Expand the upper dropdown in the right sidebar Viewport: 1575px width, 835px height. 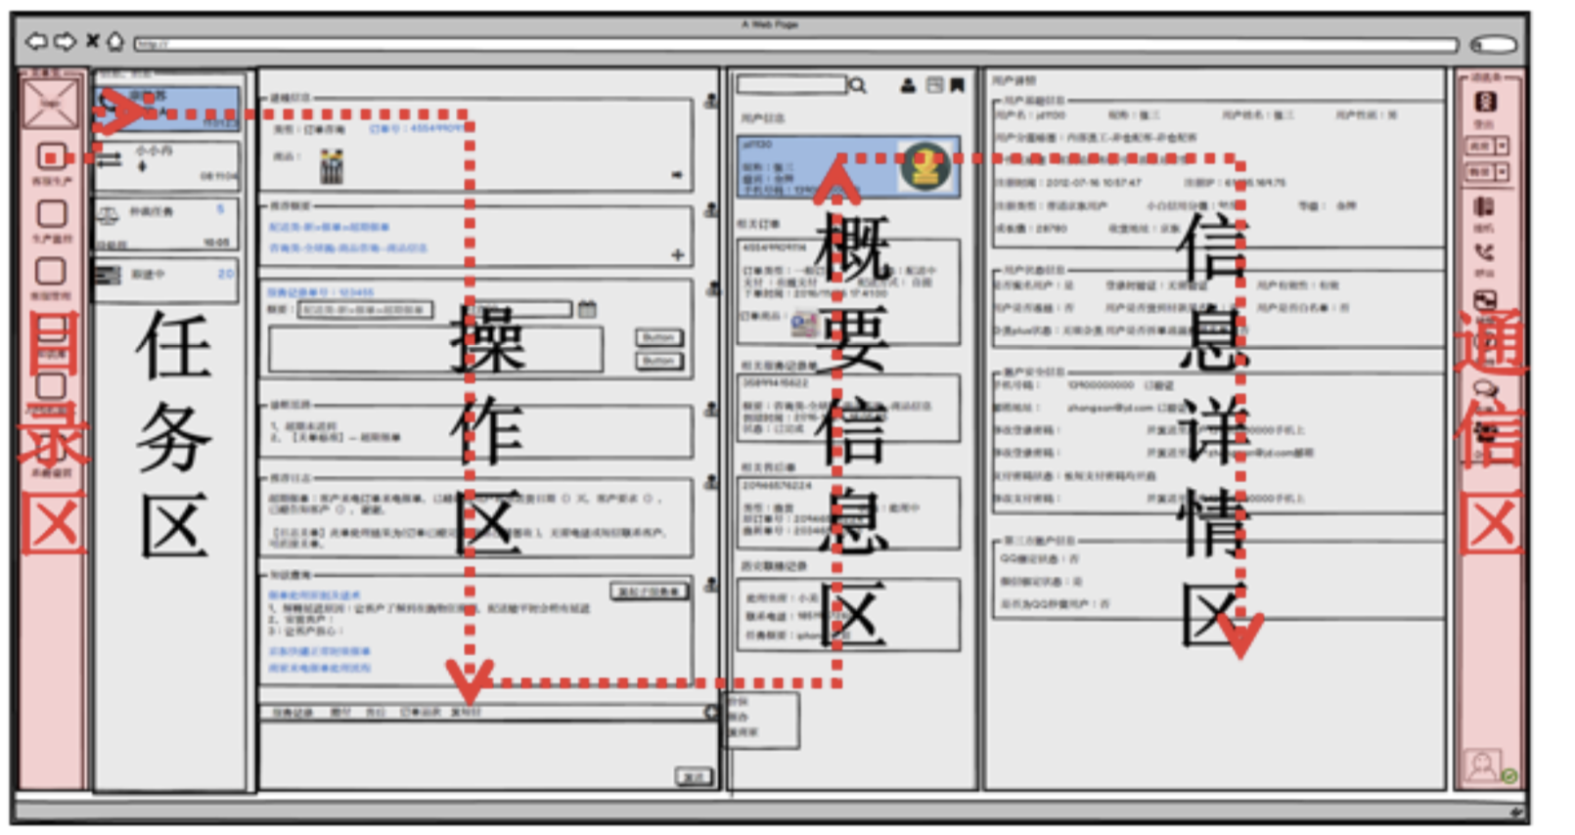click(1486, 146)
